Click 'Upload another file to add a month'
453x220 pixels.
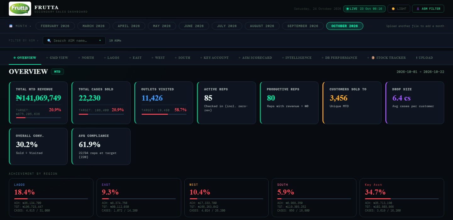(x=415, y=26)
